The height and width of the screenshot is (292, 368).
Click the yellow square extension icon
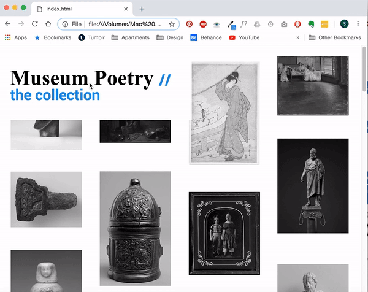[x=324, y=24]
